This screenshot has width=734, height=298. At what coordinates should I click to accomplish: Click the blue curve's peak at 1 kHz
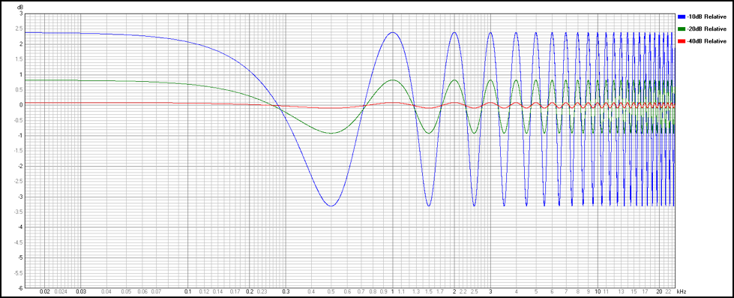pyautogui.click(x=393, y=32)
